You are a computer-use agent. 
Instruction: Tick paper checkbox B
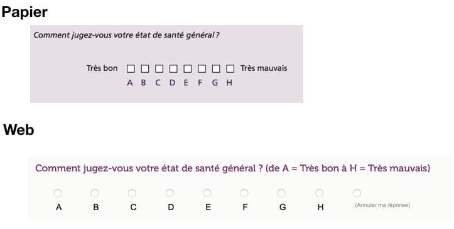pyautogui.click(x=145, y=69)
